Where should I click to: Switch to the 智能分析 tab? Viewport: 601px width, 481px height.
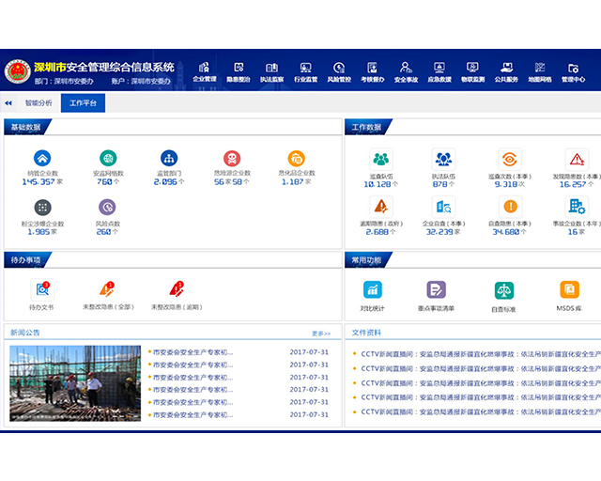click(39, 103)
